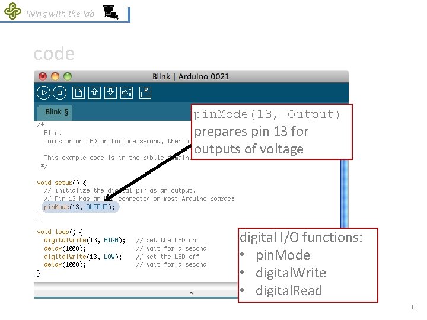Click the console pane divider handle
This screenshot has height=320, width=427.
(191, 293)
